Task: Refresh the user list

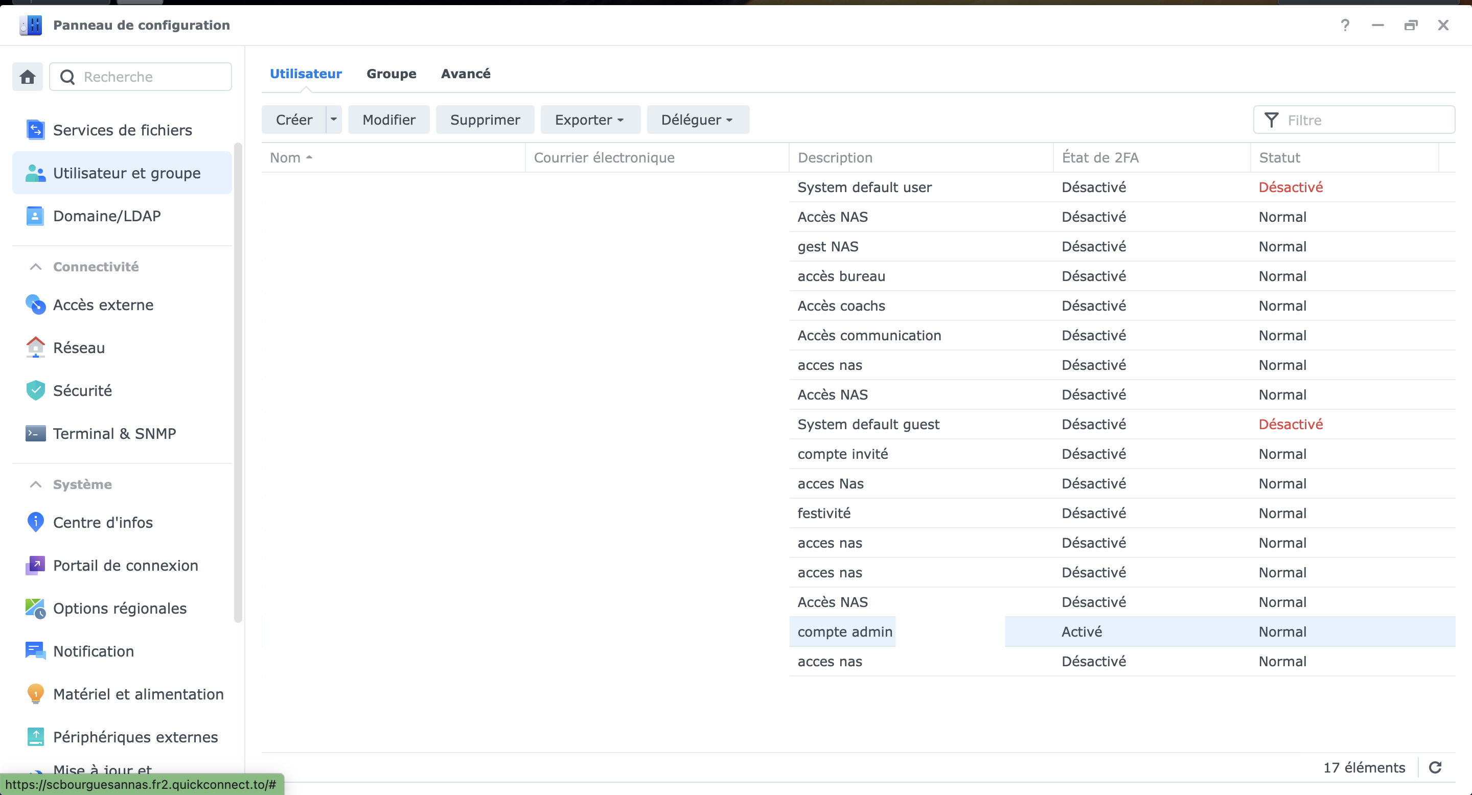Action: tap(1435, 767)
